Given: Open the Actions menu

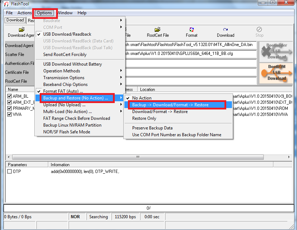Looking at the screenshot, I should click(x=25, y=13).
